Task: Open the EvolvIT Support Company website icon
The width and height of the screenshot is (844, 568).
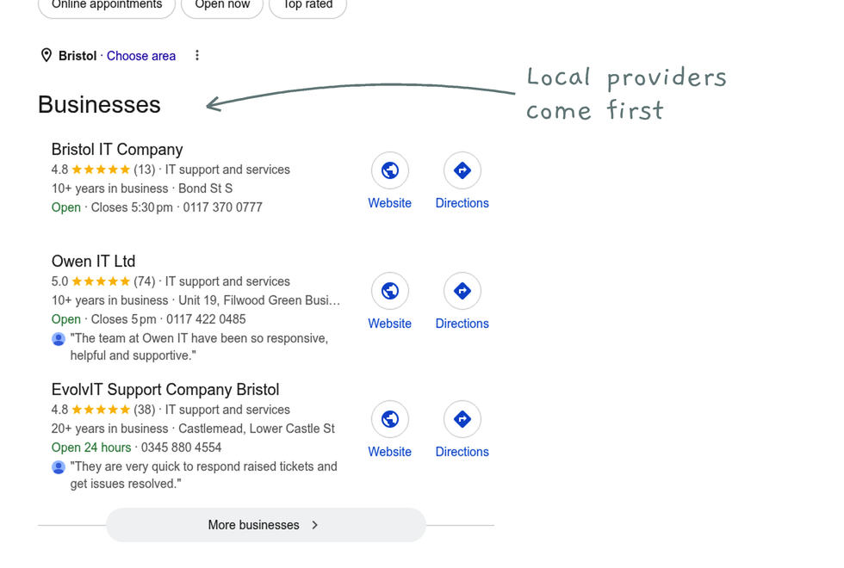Action: (389, 419)
